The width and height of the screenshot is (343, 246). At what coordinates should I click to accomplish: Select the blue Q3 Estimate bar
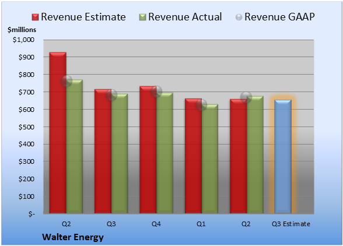(283, 157)
